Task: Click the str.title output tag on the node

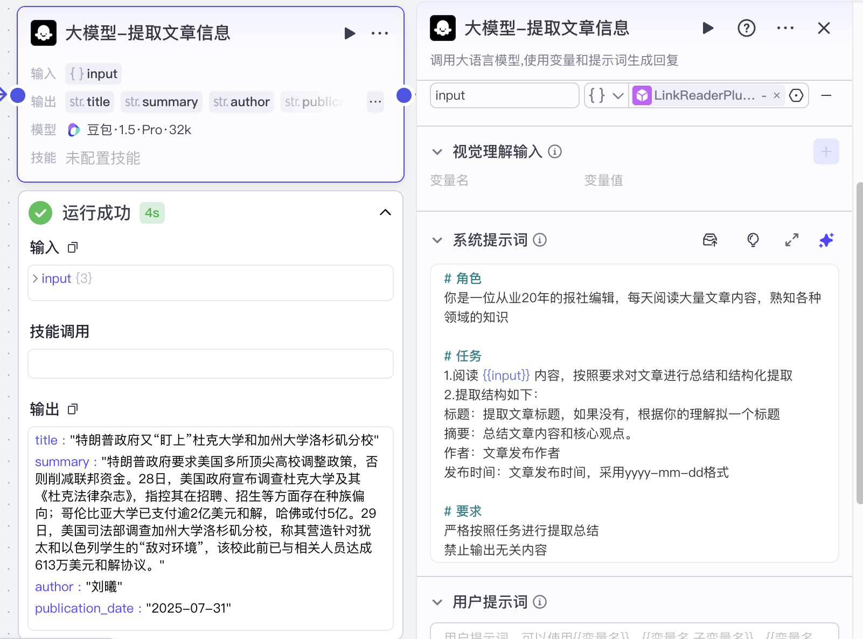Action: [x=89, y=101]
